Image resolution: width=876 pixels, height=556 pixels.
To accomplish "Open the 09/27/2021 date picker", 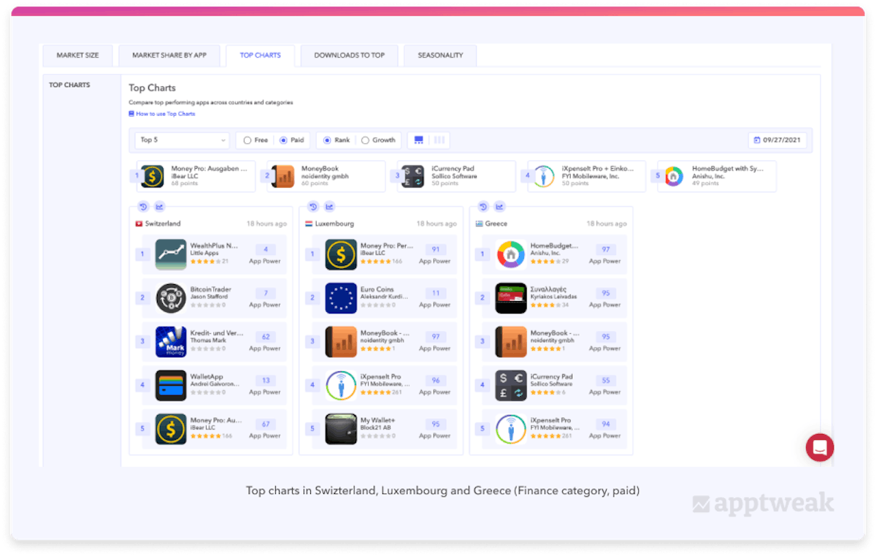I will tap(777, 140).
